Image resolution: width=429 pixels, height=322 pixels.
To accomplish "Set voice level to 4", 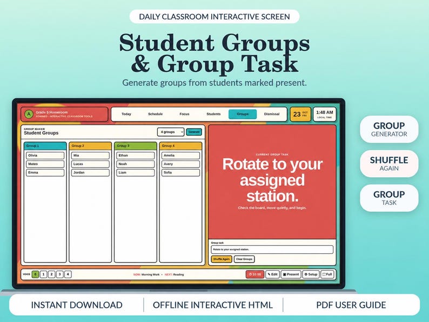I will [x=68, y=274].
